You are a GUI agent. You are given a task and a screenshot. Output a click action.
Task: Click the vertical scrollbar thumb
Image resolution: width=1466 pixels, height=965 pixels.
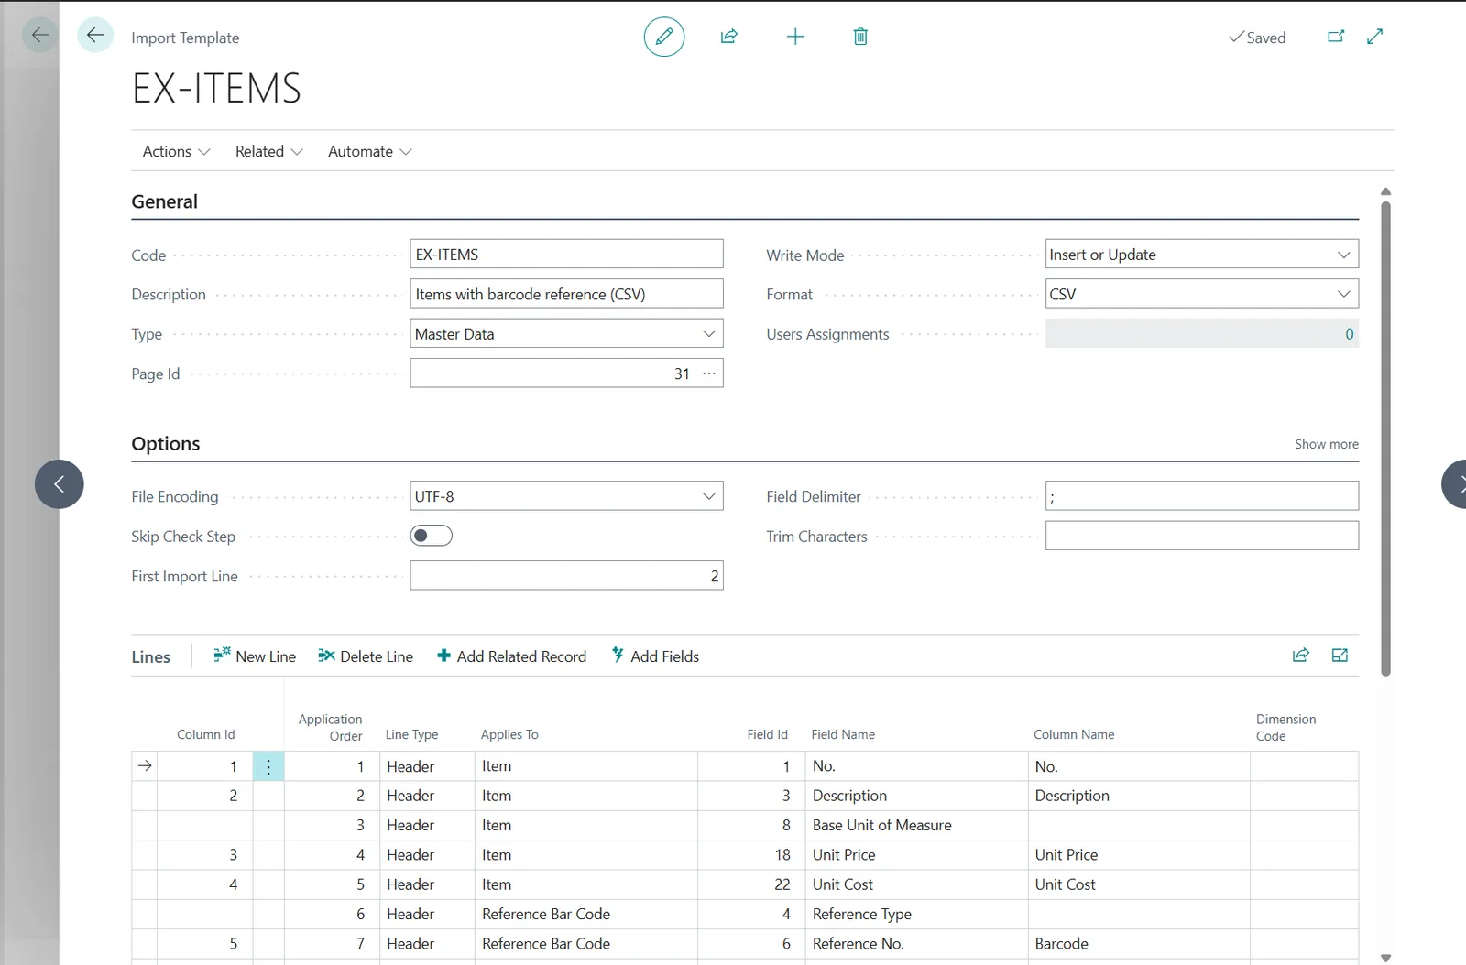[1385, 438]
